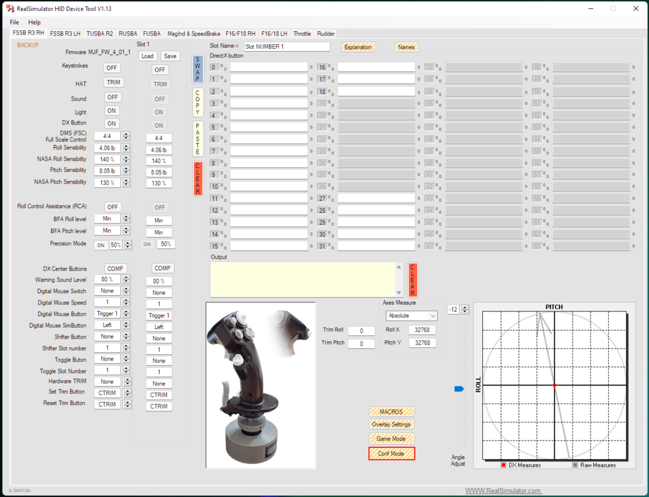649x497 pixels.
Task: Open the Axes Measure Absolute dropdown
Action: coord(411,316)
